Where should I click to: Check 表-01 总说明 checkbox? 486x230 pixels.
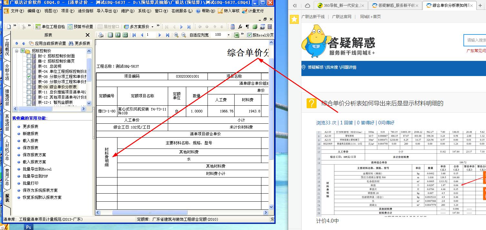click(29, 66)
